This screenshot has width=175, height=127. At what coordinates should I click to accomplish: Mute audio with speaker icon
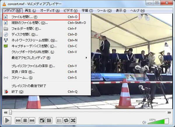144,122
